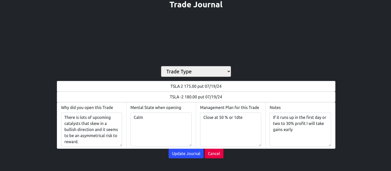Viewport: 391px width, 171px height.
Task: Click the Mental State textarea resize grip
Action: tap(190, 145)
